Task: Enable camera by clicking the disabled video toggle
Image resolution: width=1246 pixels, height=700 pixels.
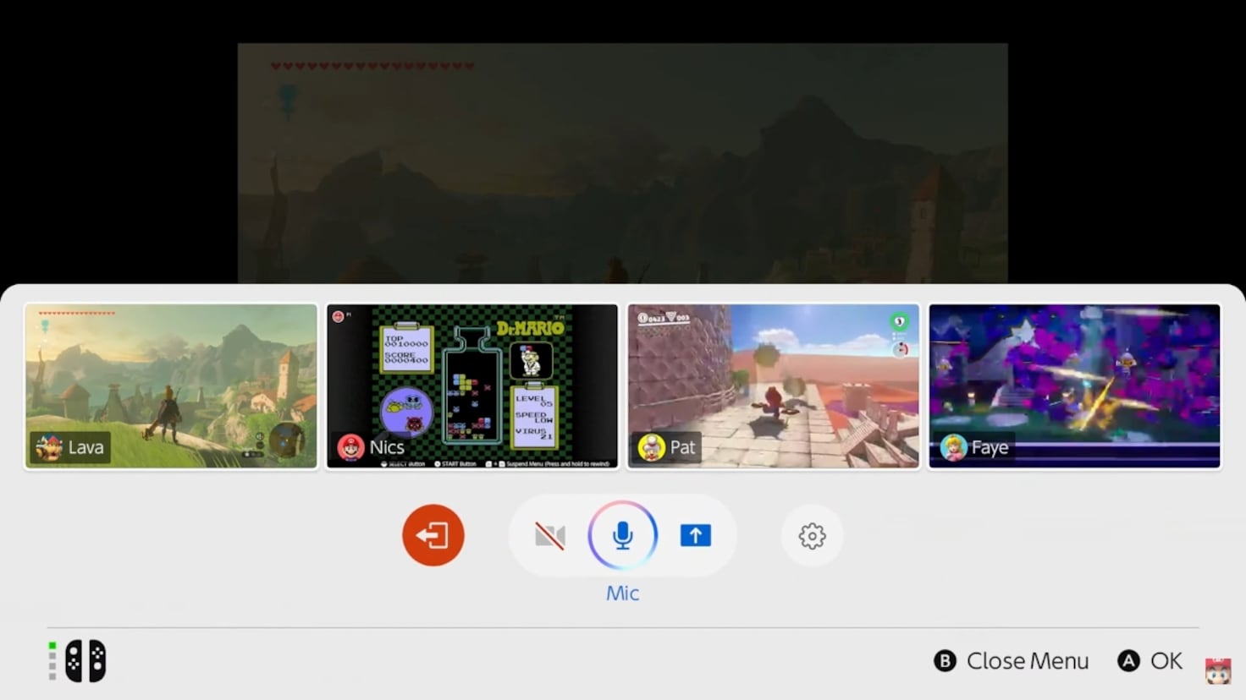Action: point(549,534)
